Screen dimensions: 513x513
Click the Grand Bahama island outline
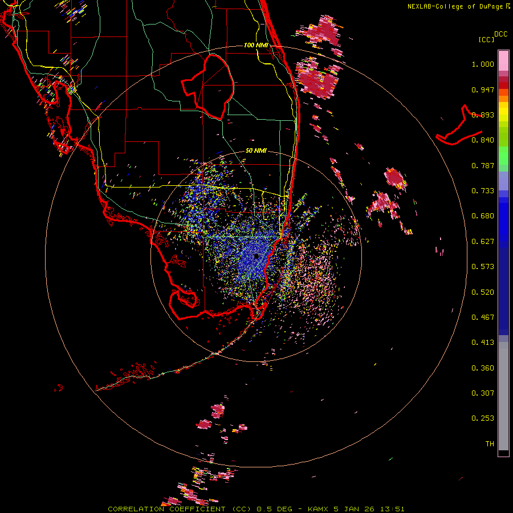[x=459, y=125]
